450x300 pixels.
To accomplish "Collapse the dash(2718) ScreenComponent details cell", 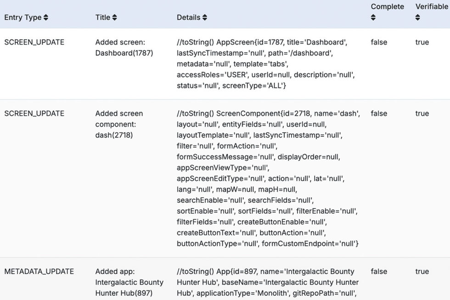I will point(269,179).
